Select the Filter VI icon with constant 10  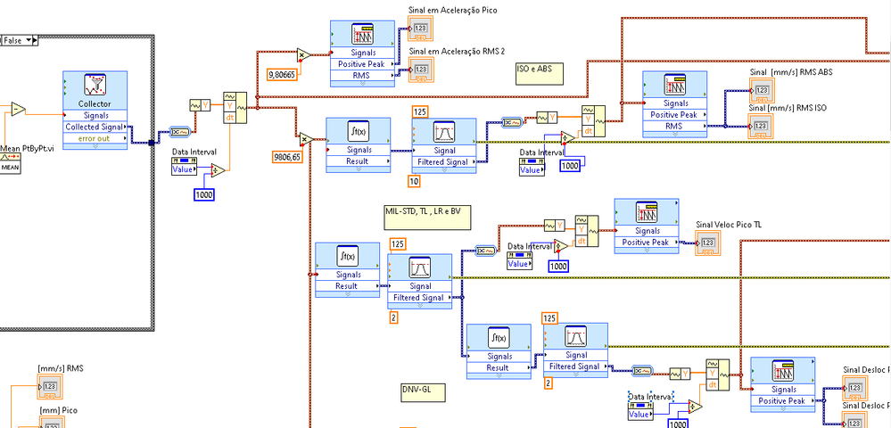[444, 132]
